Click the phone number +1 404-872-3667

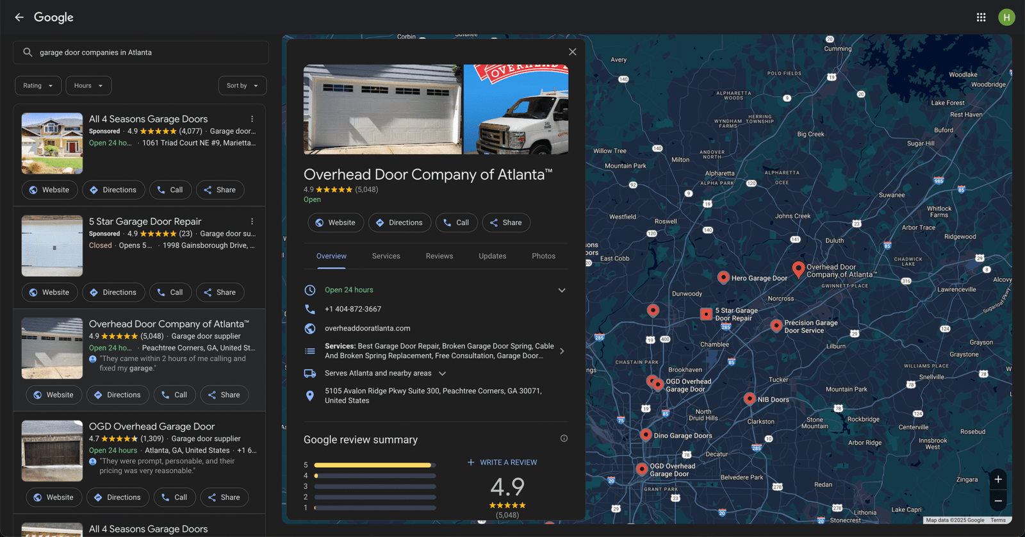click(353, 309)
